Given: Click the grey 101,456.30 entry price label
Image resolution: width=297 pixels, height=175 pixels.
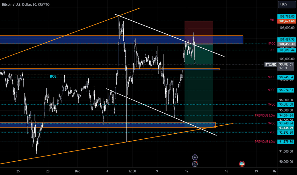Looking at the screenshot, I should pos(286,44).
